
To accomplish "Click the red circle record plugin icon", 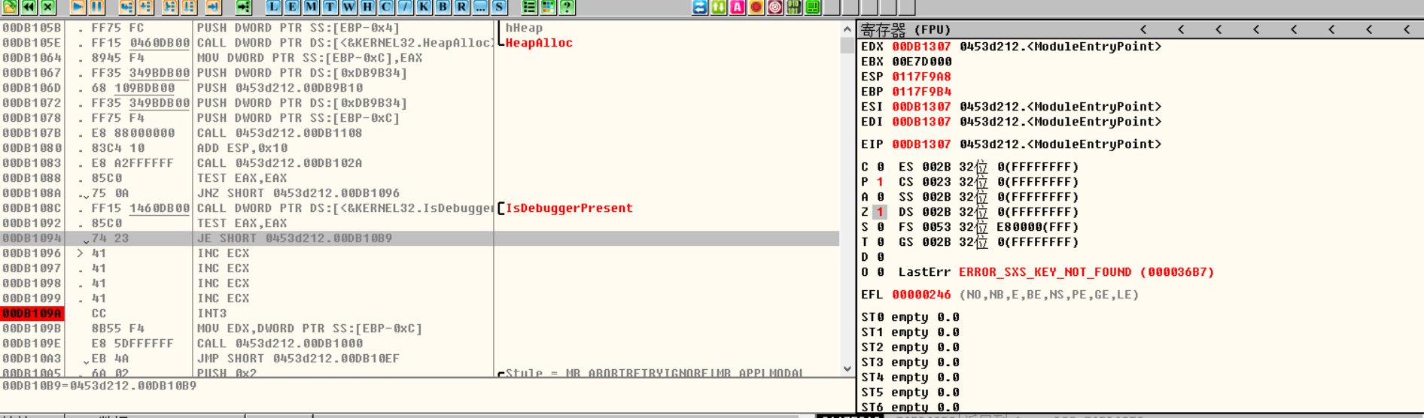I will (x=756, y=7).
